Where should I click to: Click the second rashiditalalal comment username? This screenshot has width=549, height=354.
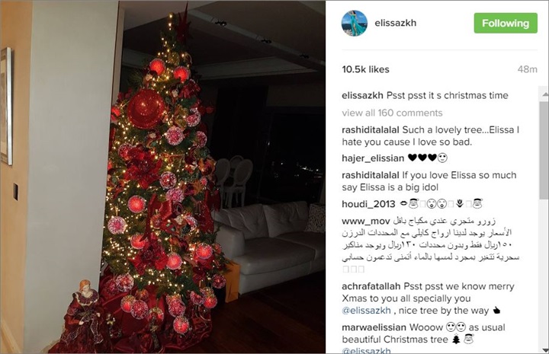pyautogui.click(x=371, y=175)
